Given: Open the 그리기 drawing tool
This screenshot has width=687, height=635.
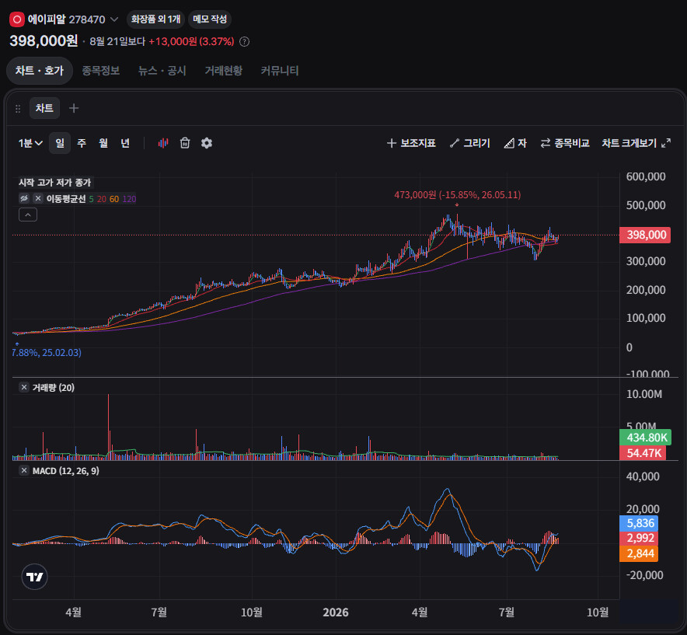Looking at the screenshot, I should [470, 143].
